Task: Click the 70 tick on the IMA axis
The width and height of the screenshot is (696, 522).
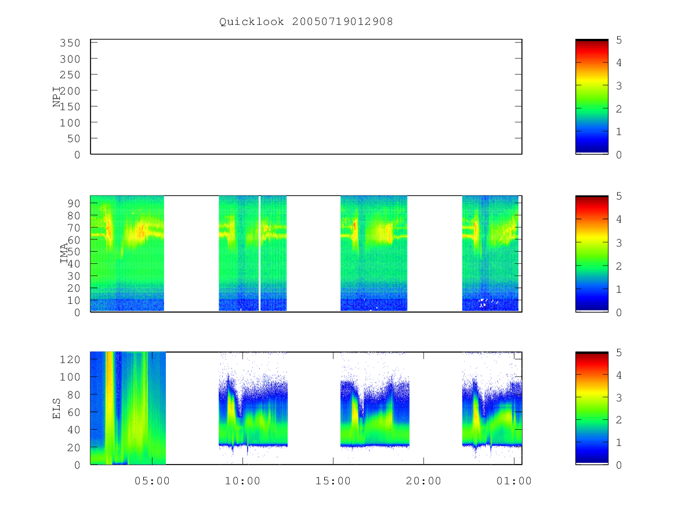Action: (x=74, y=227)
